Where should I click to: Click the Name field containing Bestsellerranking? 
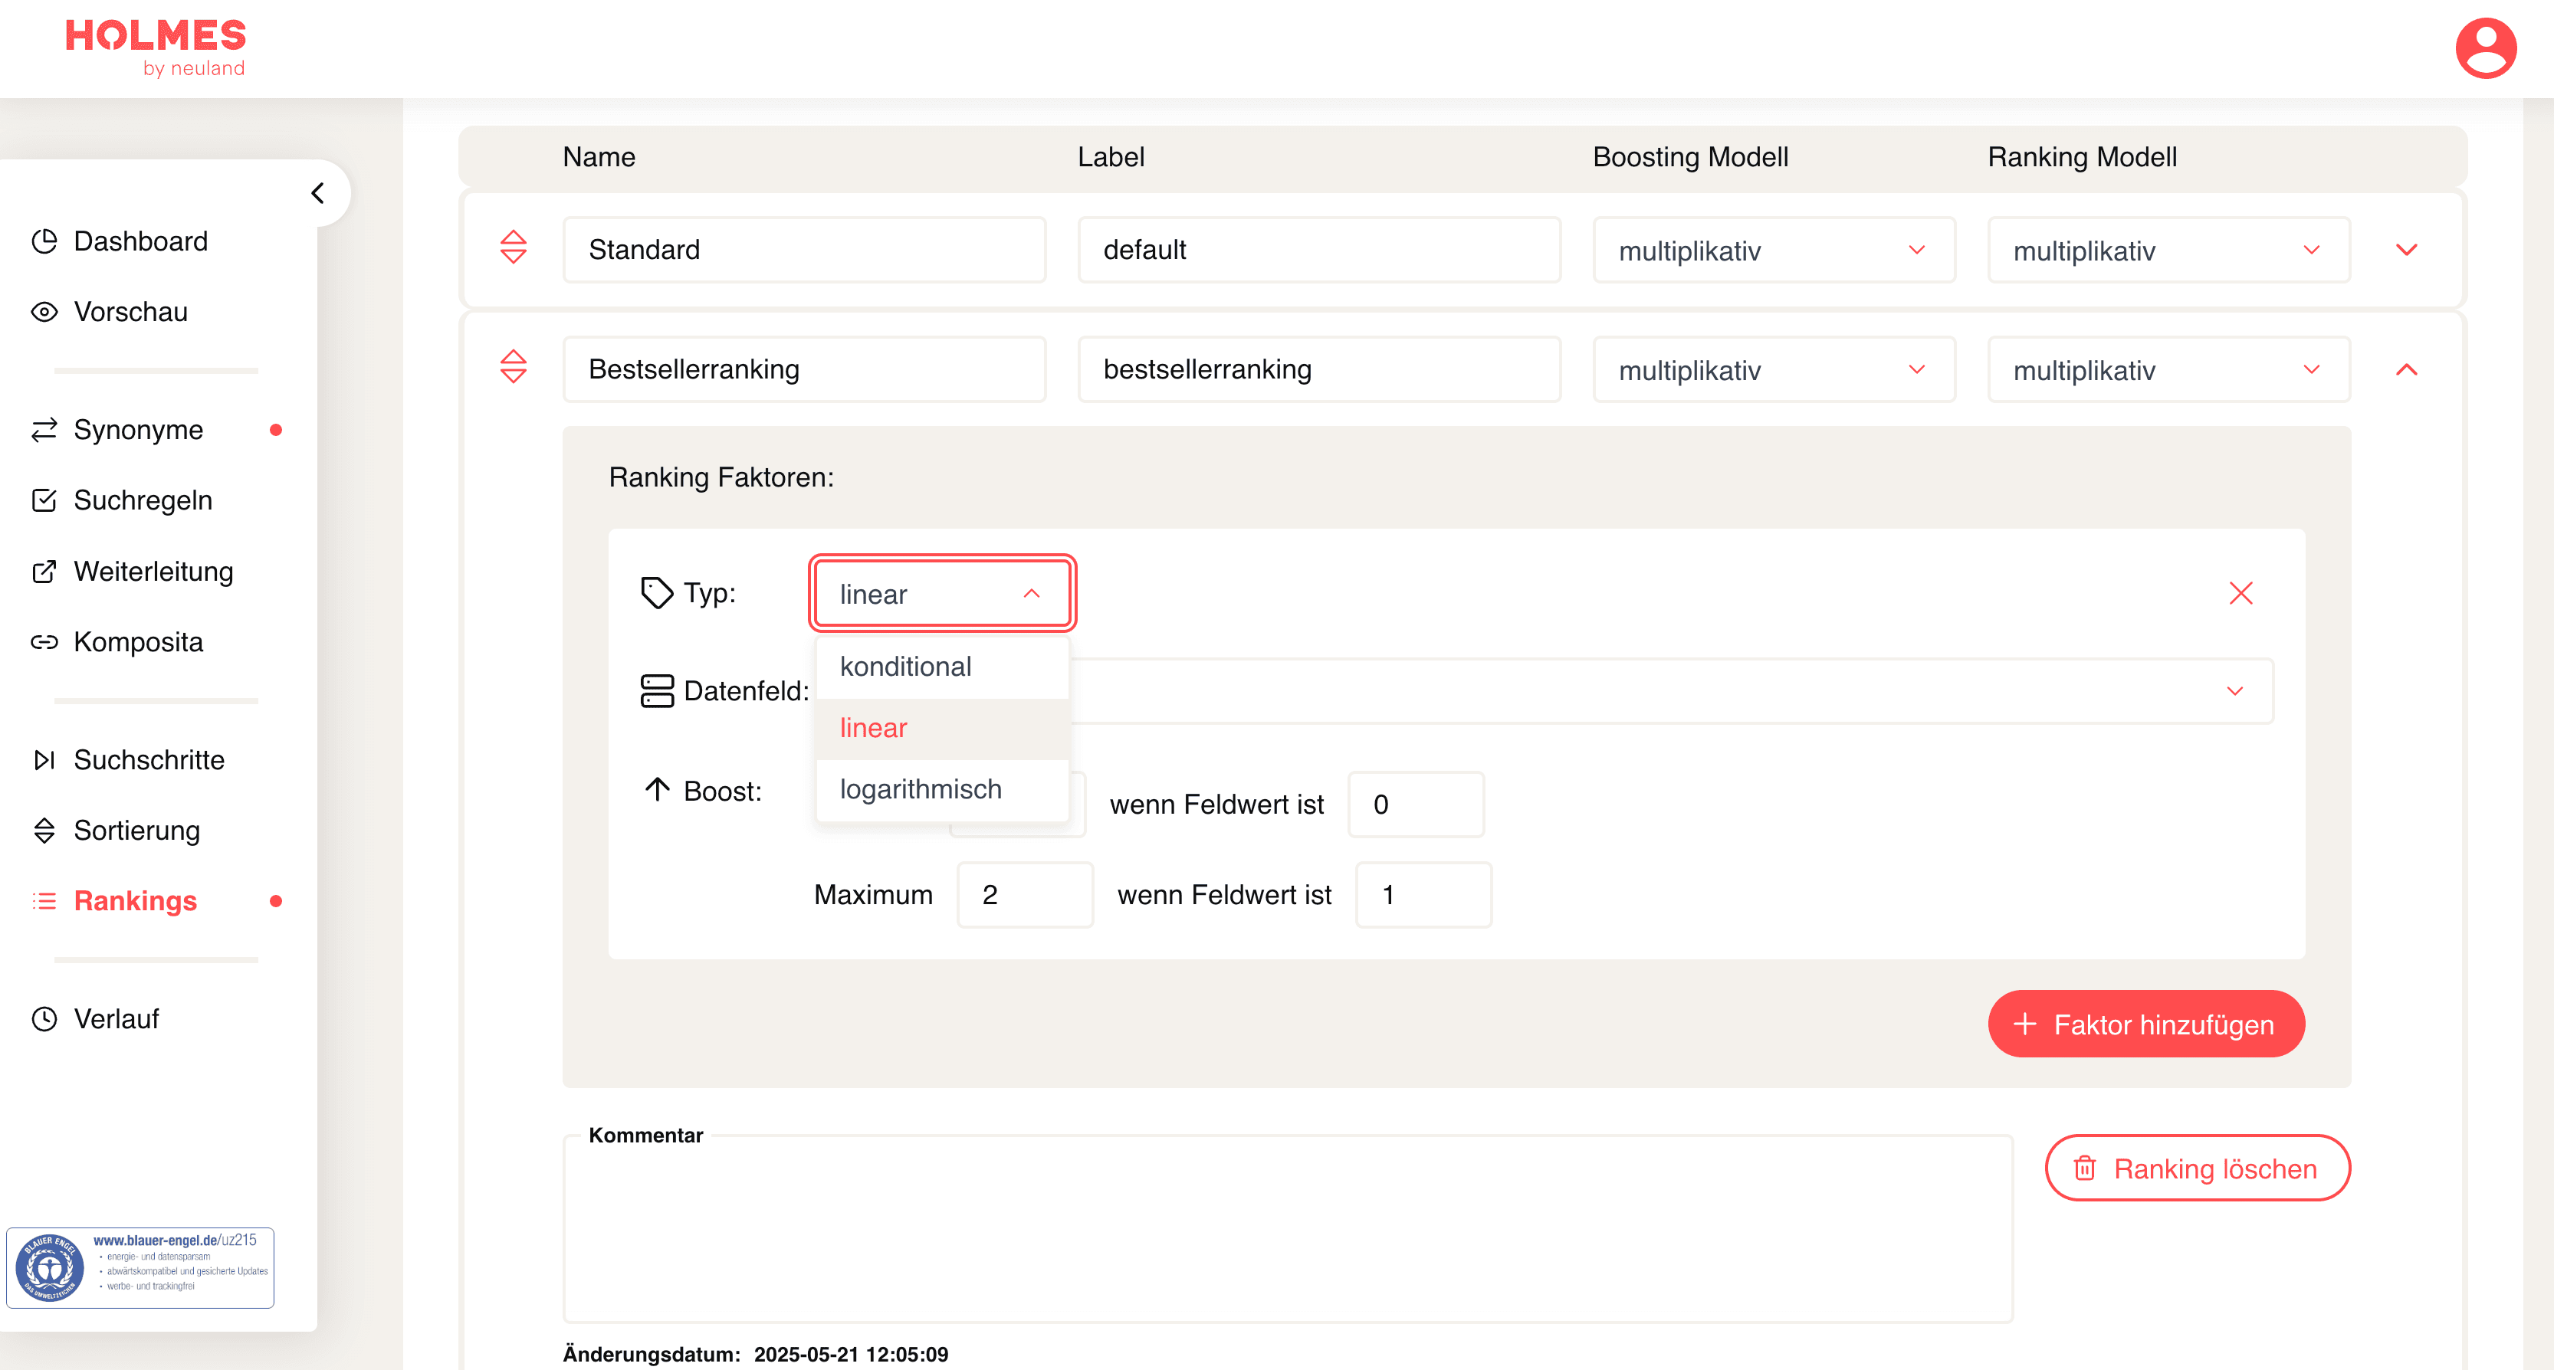click(x=804, y=370)
